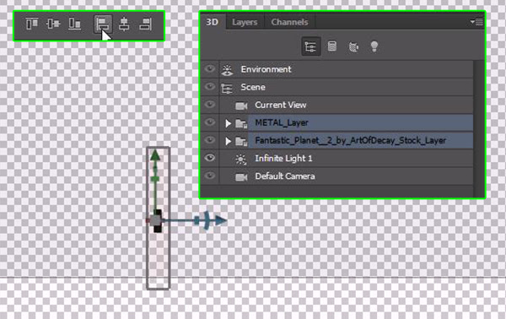Open the 3D panel flyout menu
The width and height of the screenshot is (506, 319).
pyautogui.click(x=476, y=22)
